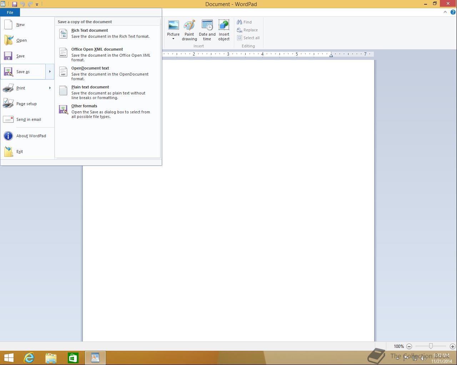Insert Date and time
This screenshot has height=365, width=457.
click(207, 30)
